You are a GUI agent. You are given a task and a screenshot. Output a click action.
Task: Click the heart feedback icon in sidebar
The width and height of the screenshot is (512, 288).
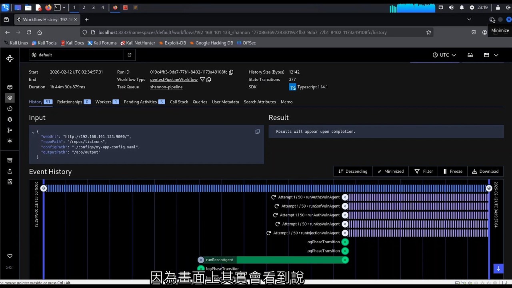[x=10, y=256]
